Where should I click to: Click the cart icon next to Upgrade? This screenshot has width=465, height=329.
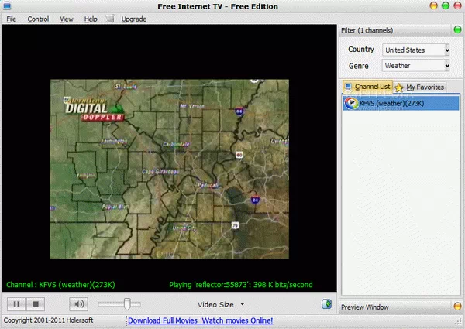point(111,19)
